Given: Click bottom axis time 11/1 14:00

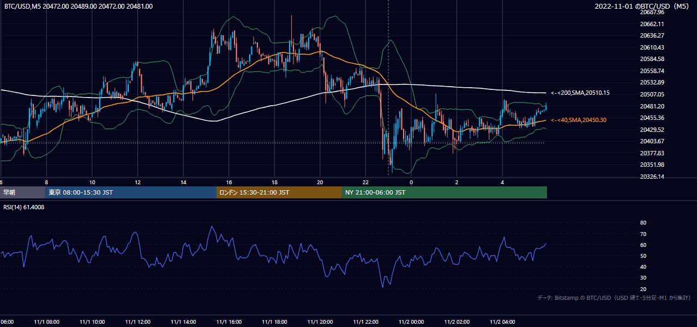Looking at the screenshot, I should [184, 322].
